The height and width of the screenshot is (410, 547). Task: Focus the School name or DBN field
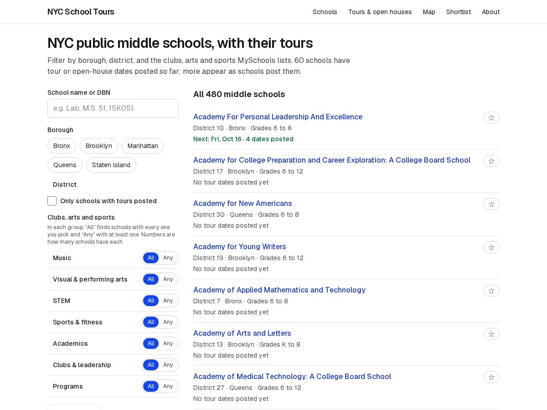[x=113, y=108]
